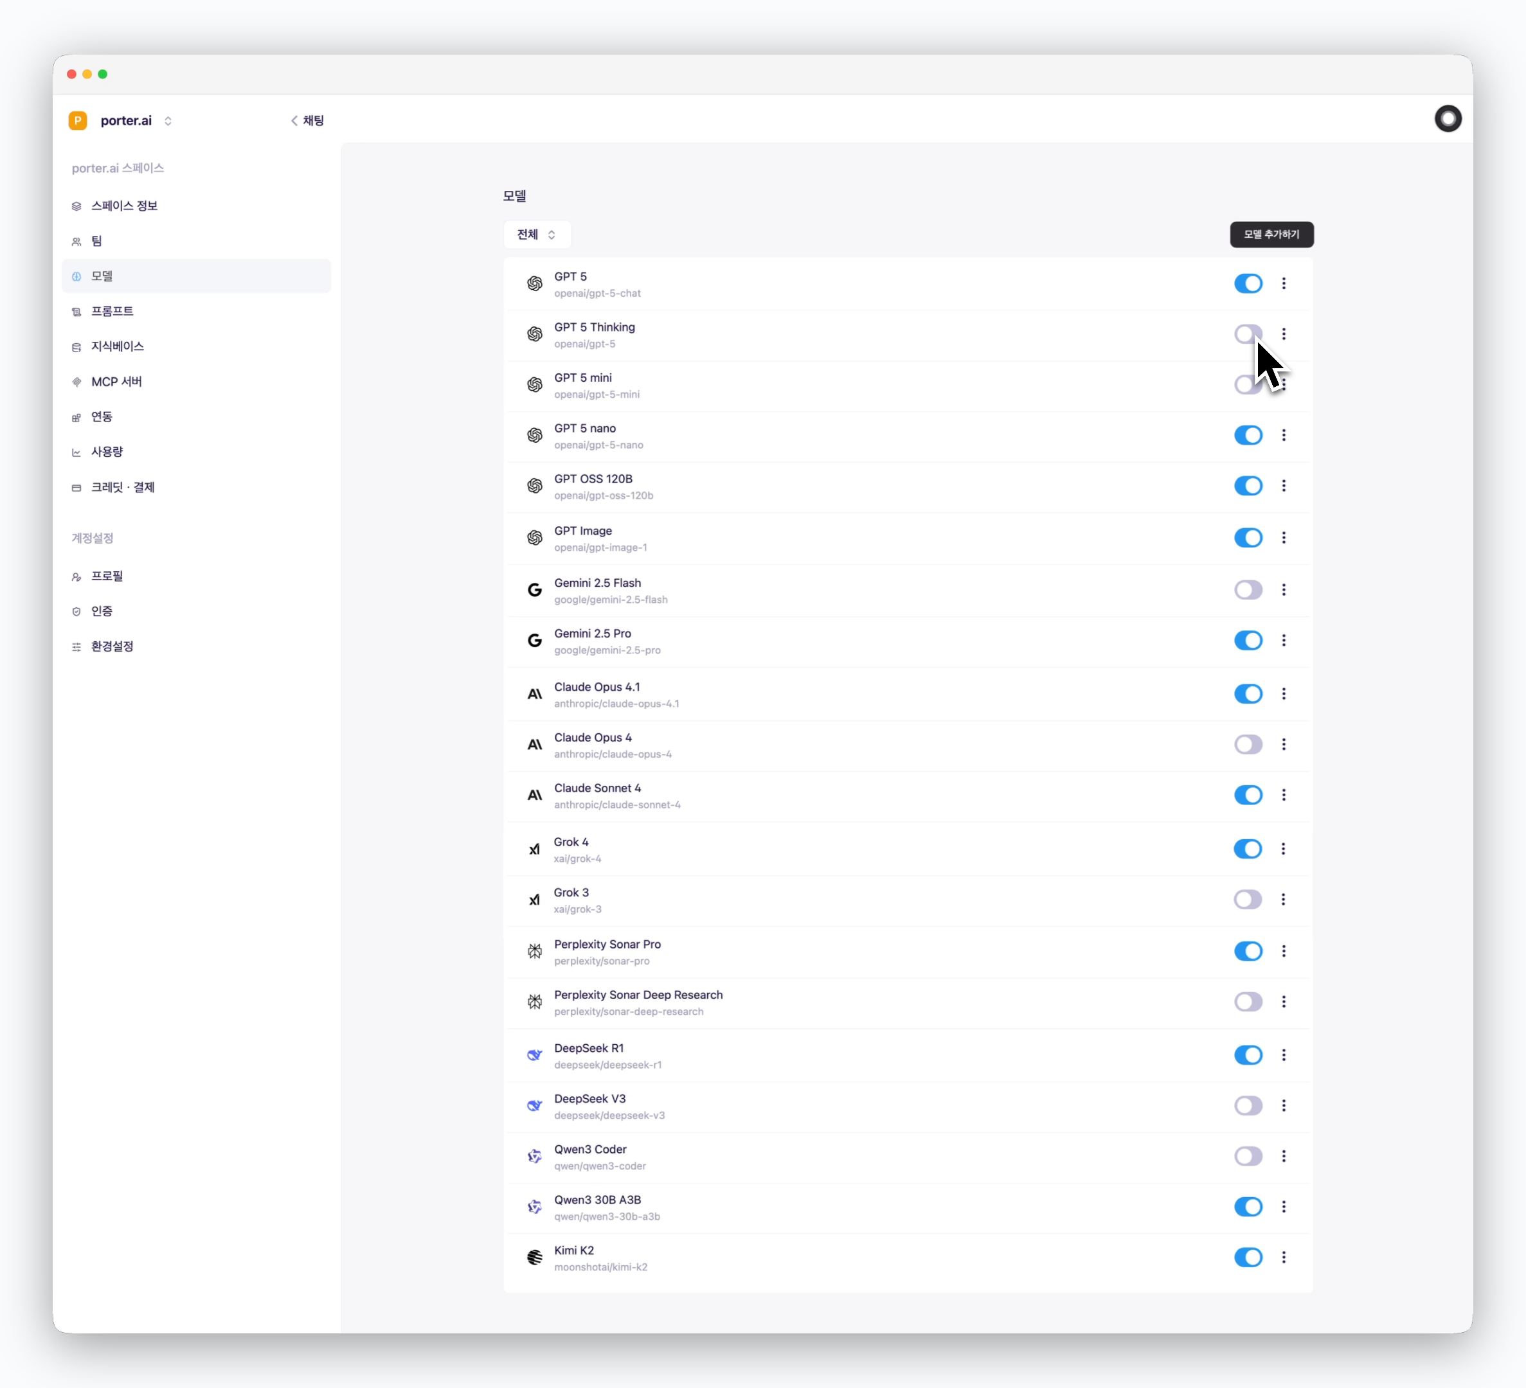
Task: Open more options for Gemini 2.5 Flash
Action: click(x=1284, y=589)
